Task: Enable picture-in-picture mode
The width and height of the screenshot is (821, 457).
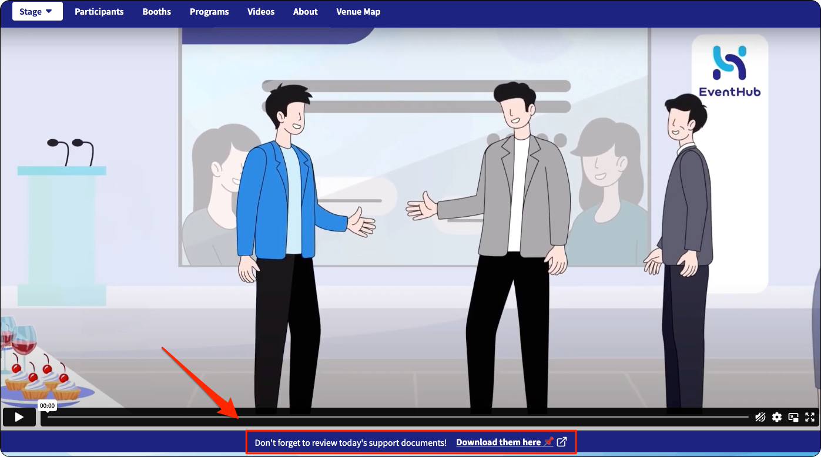Action: pyautogui.click(x=793, y=417)
